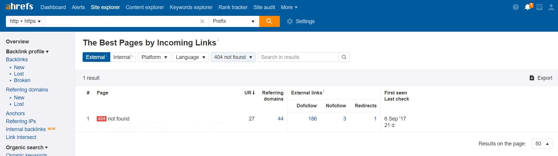The height and width of the screenshot is (156, 558).
Task: Open the user account profile icon
Action: pyautogui.click(x=551, y=7)
